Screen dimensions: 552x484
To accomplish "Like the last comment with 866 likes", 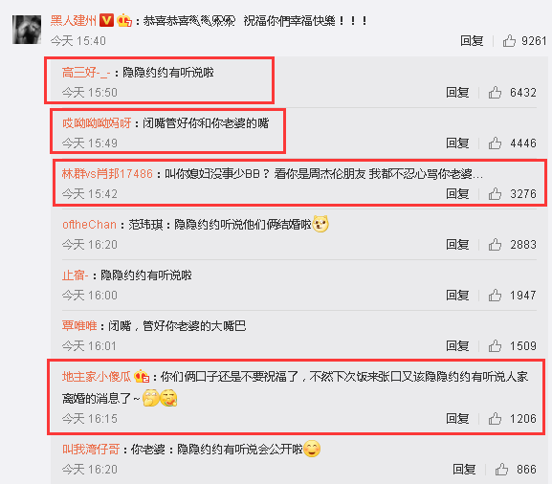I will [x=501, y=470].
